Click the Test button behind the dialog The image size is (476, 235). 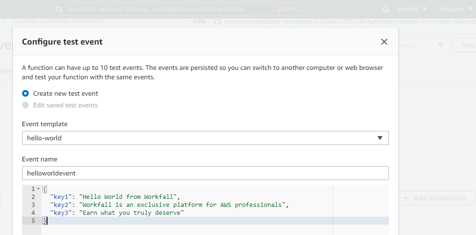464,45
